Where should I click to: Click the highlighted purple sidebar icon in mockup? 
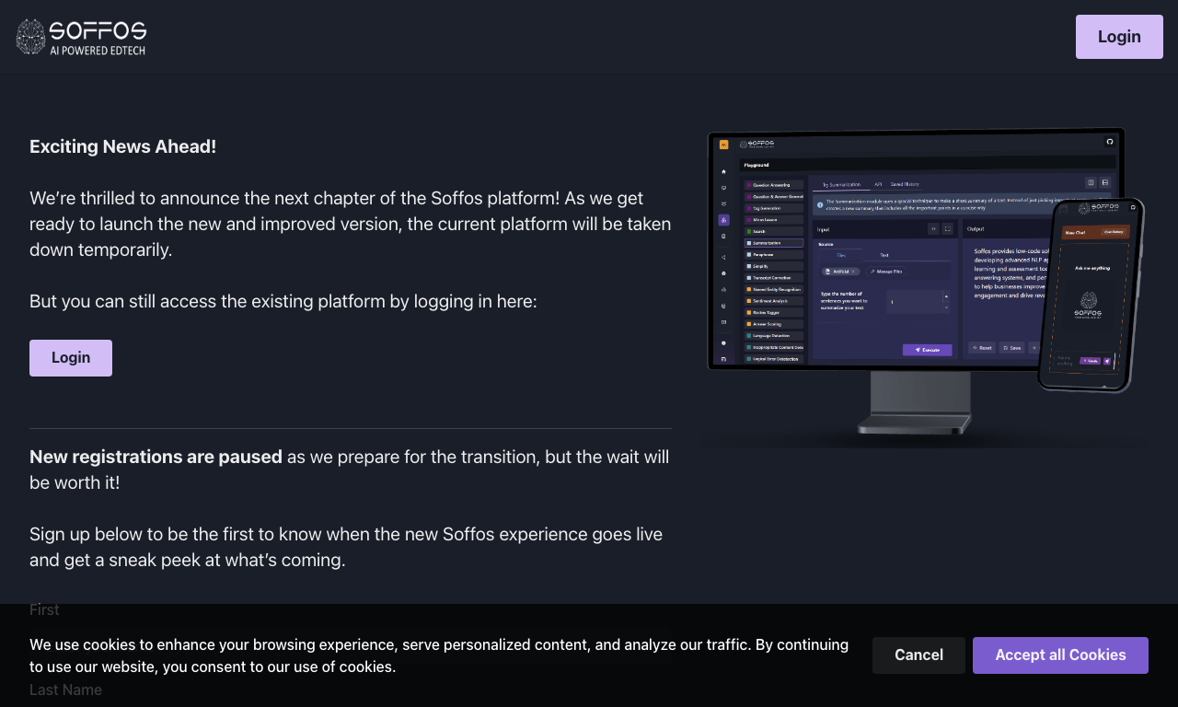pyautogui.click(x=723, y=220)
